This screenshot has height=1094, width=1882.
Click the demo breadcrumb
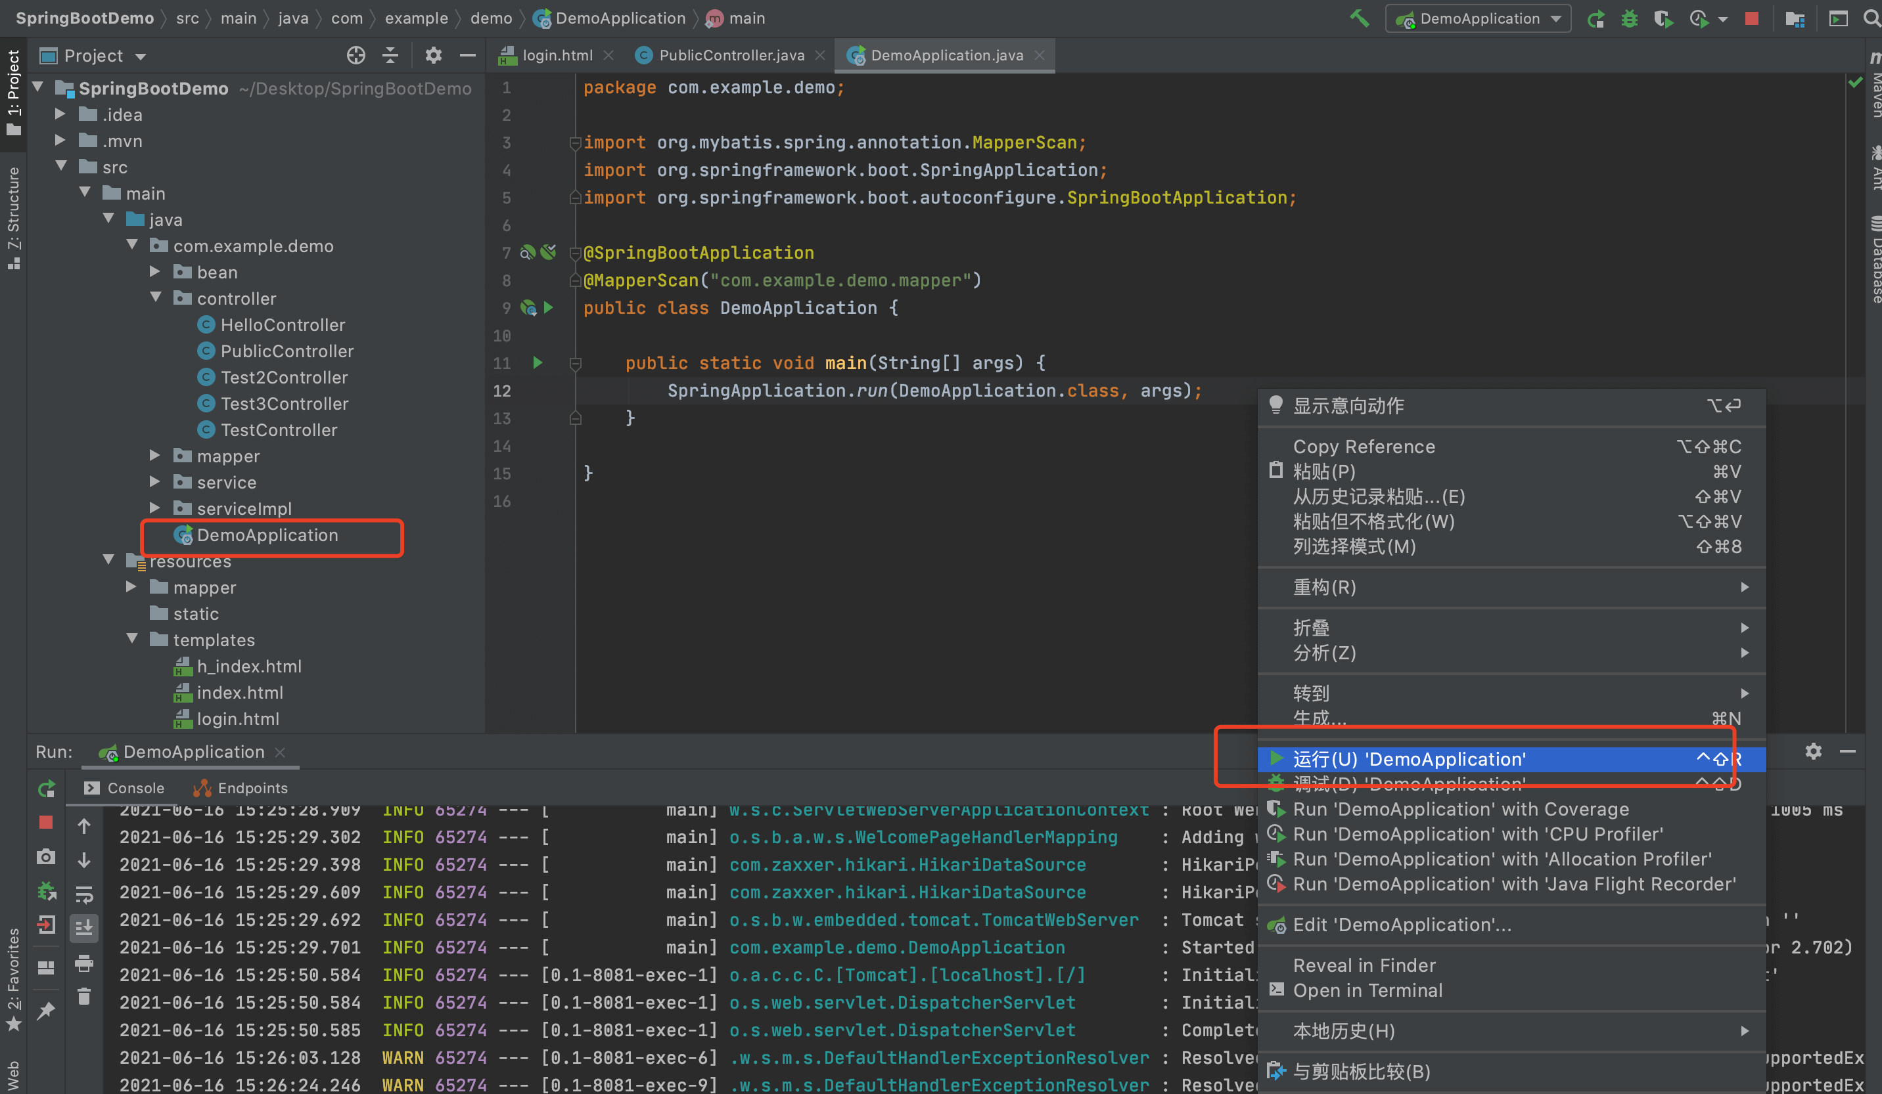pyautogui.click(x=491, y=18)
